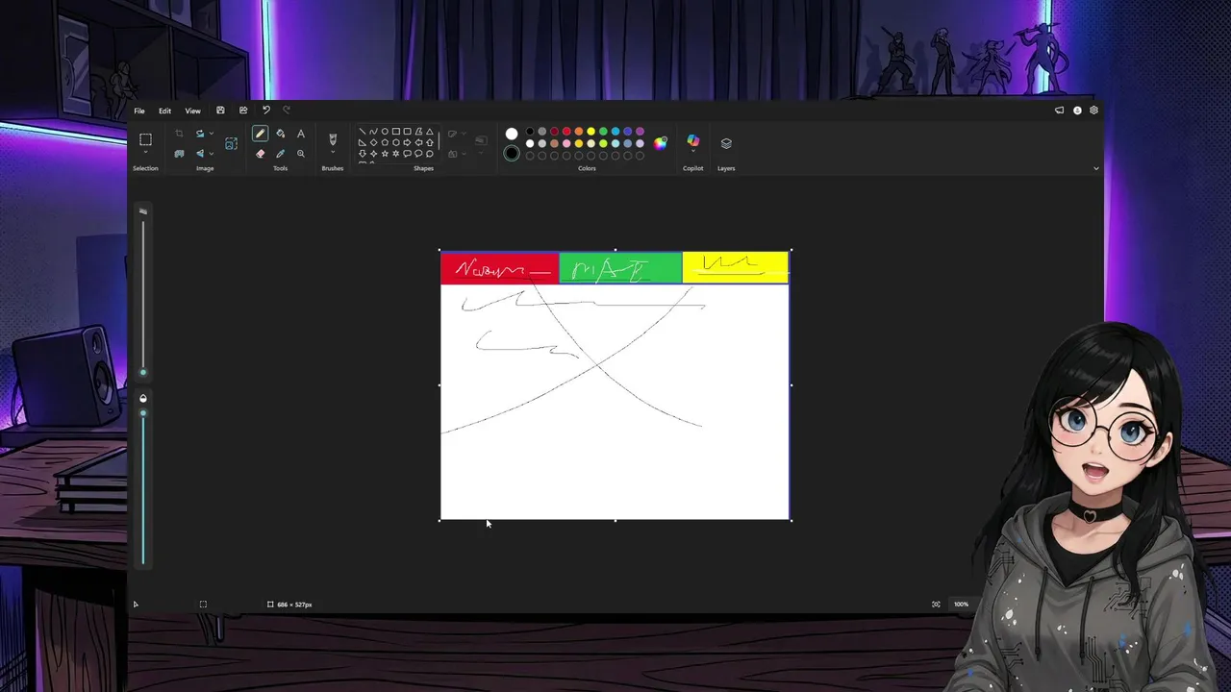Select the rectangular Selection tool

(x=145, y=139)
